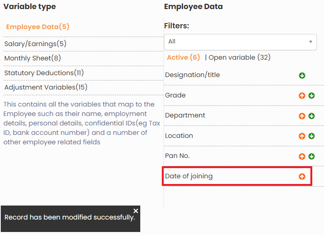Move Location up with orange arrow

point(302,136)
